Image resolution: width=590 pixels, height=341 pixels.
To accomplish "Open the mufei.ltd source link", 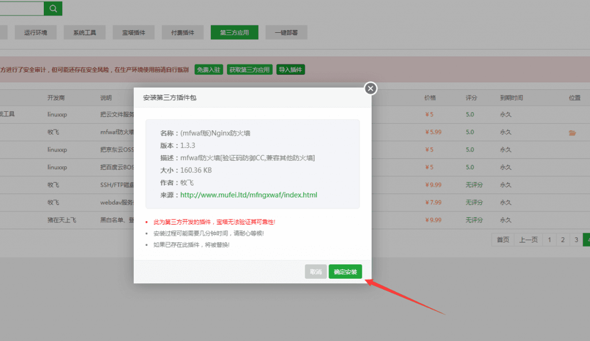I will click(248, 195).
